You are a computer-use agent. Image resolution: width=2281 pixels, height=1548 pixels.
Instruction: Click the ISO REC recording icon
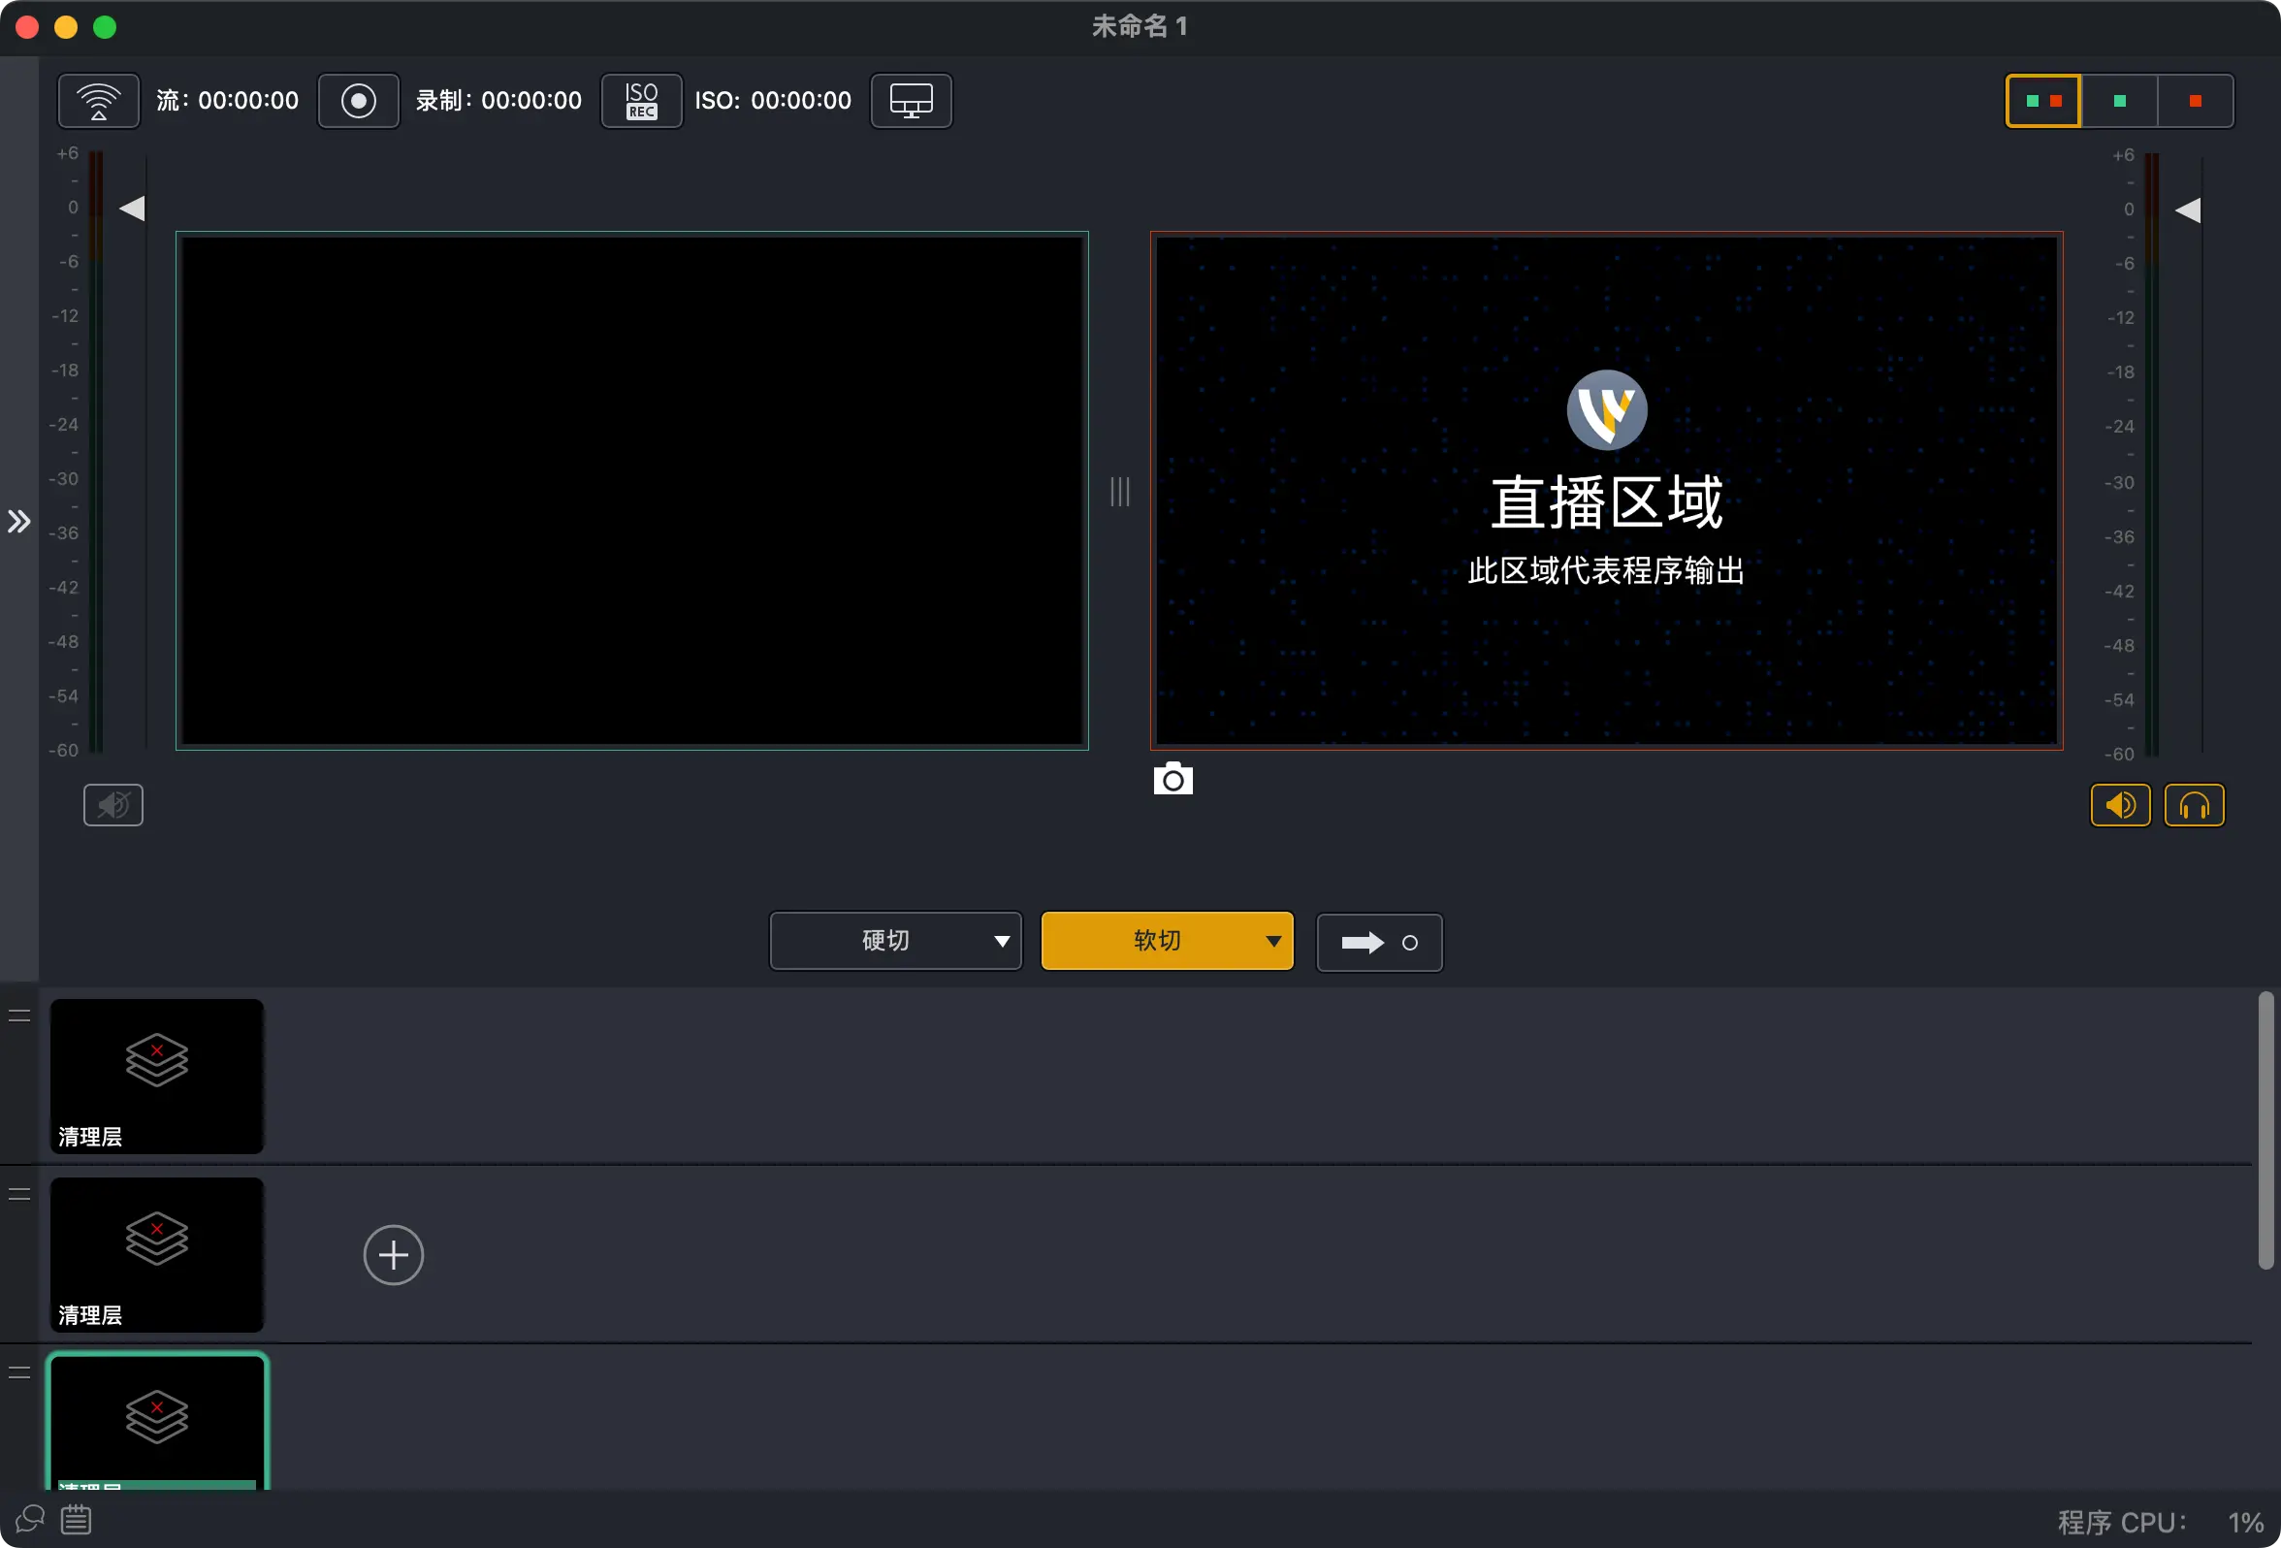(x=641, y=101)
